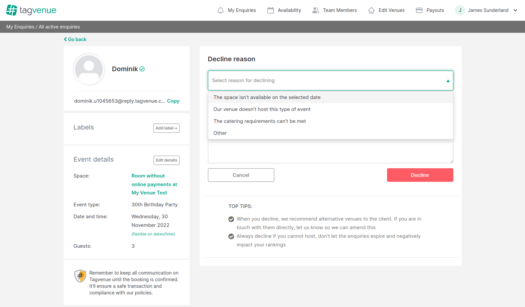Click the Edit details button
The width and height of the screenshot is (525, 307).
166,160
